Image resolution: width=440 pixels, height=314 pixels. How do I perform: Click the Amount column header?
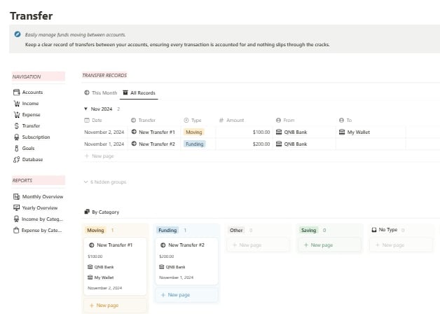pyautogui.click(x=235, y=121)
